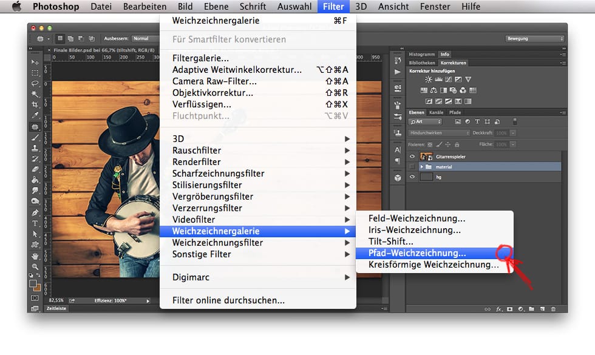The width and height of the screenshot is (595, 355).
Task: Switch to the Kanäle tab
Action: [436, 112]
